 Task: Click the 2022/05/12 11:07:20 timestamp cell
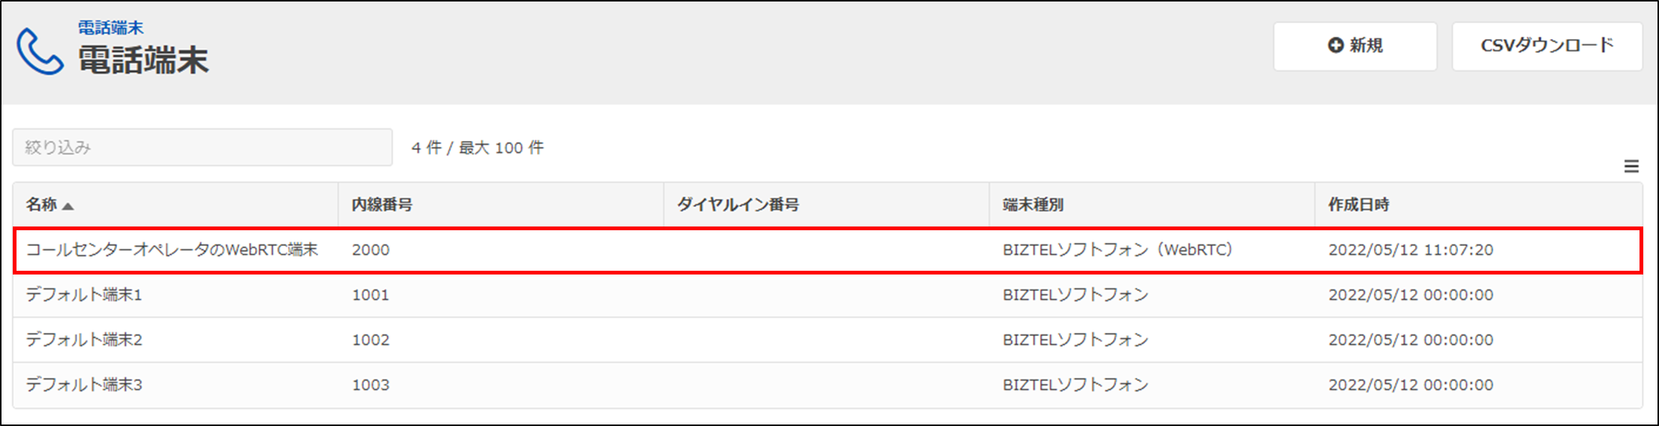[x=1410, y=250]
